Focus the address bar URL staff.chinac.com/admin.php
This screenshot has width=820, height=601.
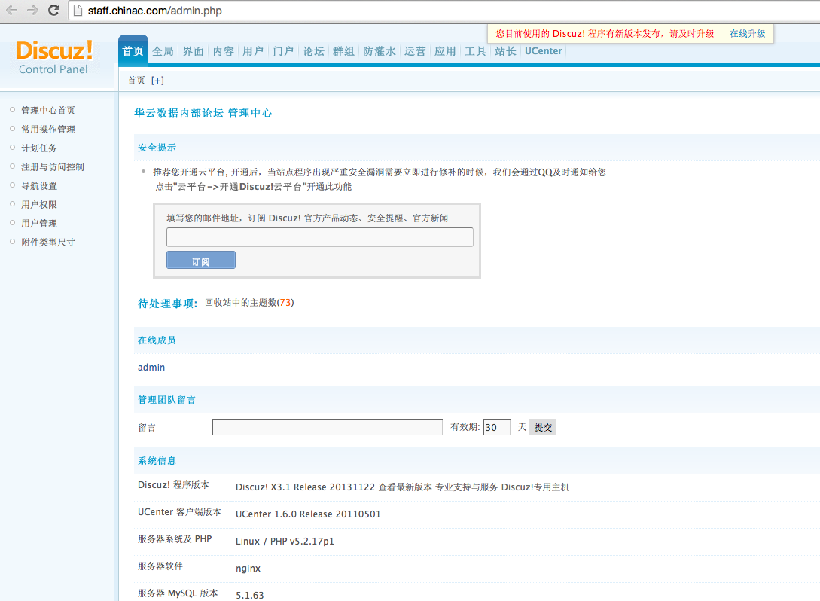point(155,11)
